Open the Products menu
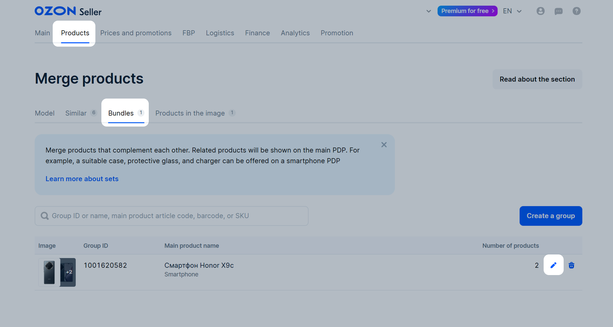The image size is (613, 327). click(75, 33)
